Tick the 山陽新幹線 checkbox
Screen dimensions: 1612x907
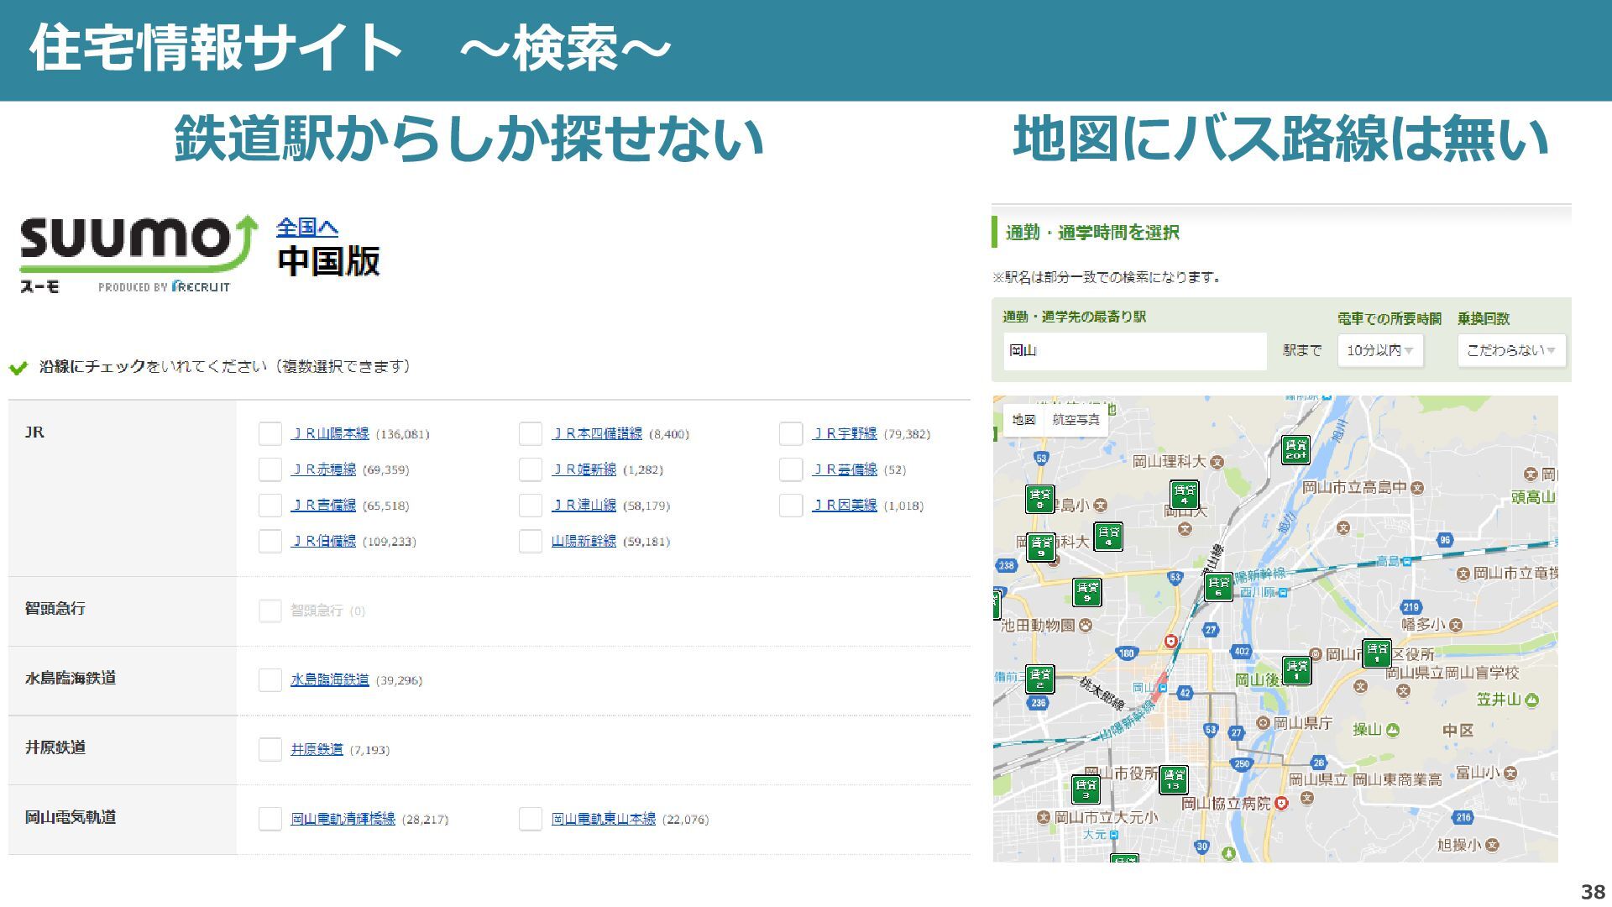[x=530, y=541]
